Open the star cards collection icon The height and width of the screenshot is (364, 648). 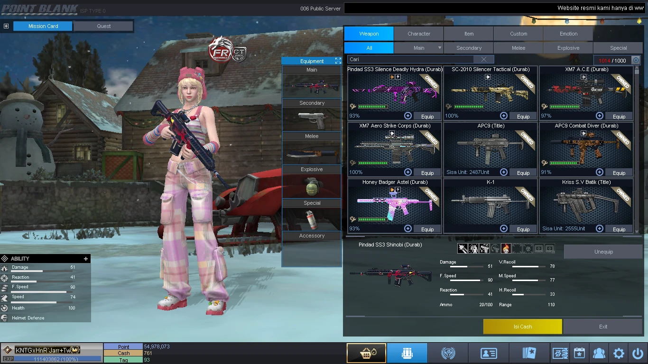pos(529,353)
